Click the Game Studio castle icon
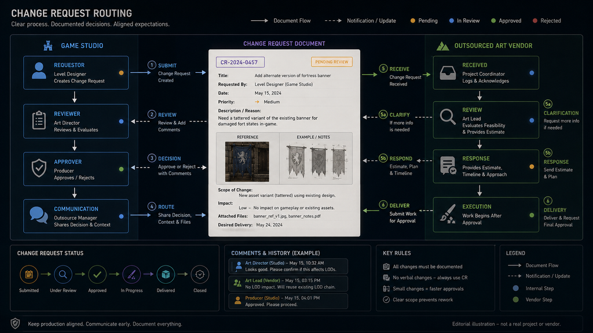Viewport: 593px width, 333px height. click(48, 46)
